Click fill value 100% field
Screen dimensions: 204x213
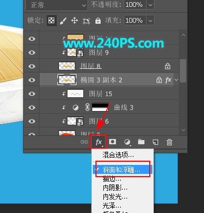(135, 21)
